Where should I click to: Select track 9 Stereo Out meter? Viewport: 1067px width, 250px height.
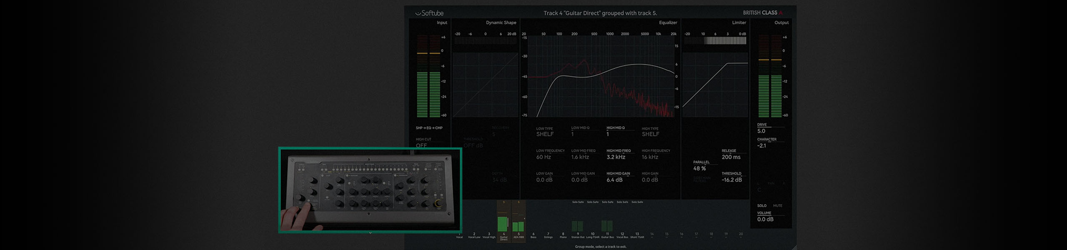(577, 226)
